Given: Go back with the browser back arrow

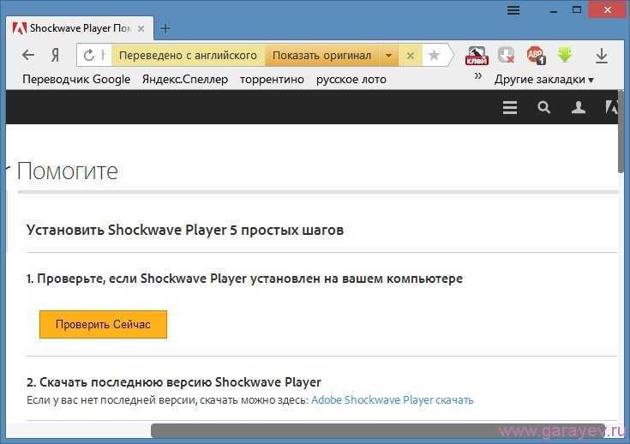Looking at the screenshot, I should click(28, 55).
